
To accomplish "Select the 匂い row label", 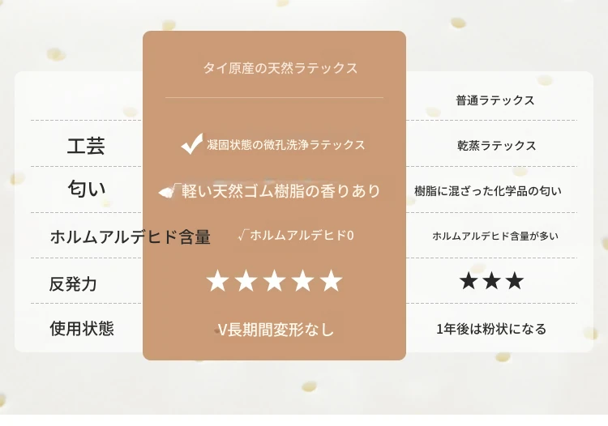I will [x=87, y=189].
